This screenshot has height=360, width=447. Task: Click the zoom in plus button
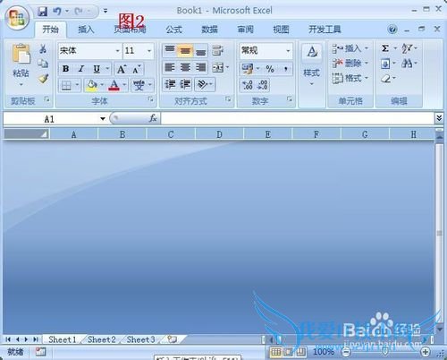[426, 352]
